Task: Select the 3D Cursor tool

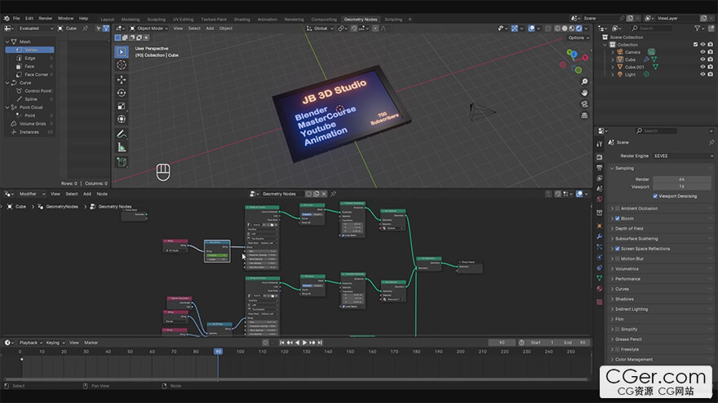Action: 122,64
